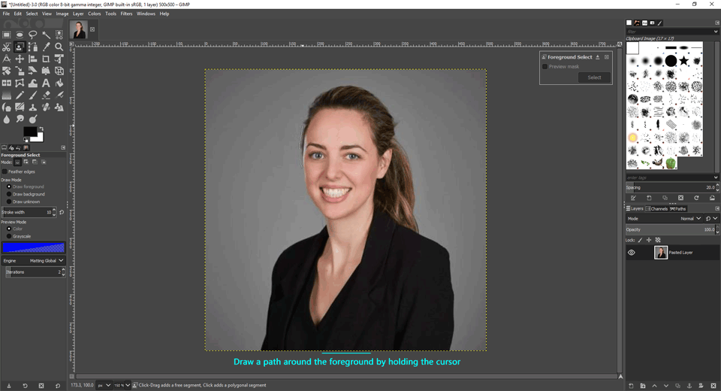721x391 pixels.
Task: Select the Clone stamp tool
Action: point(32,108)
